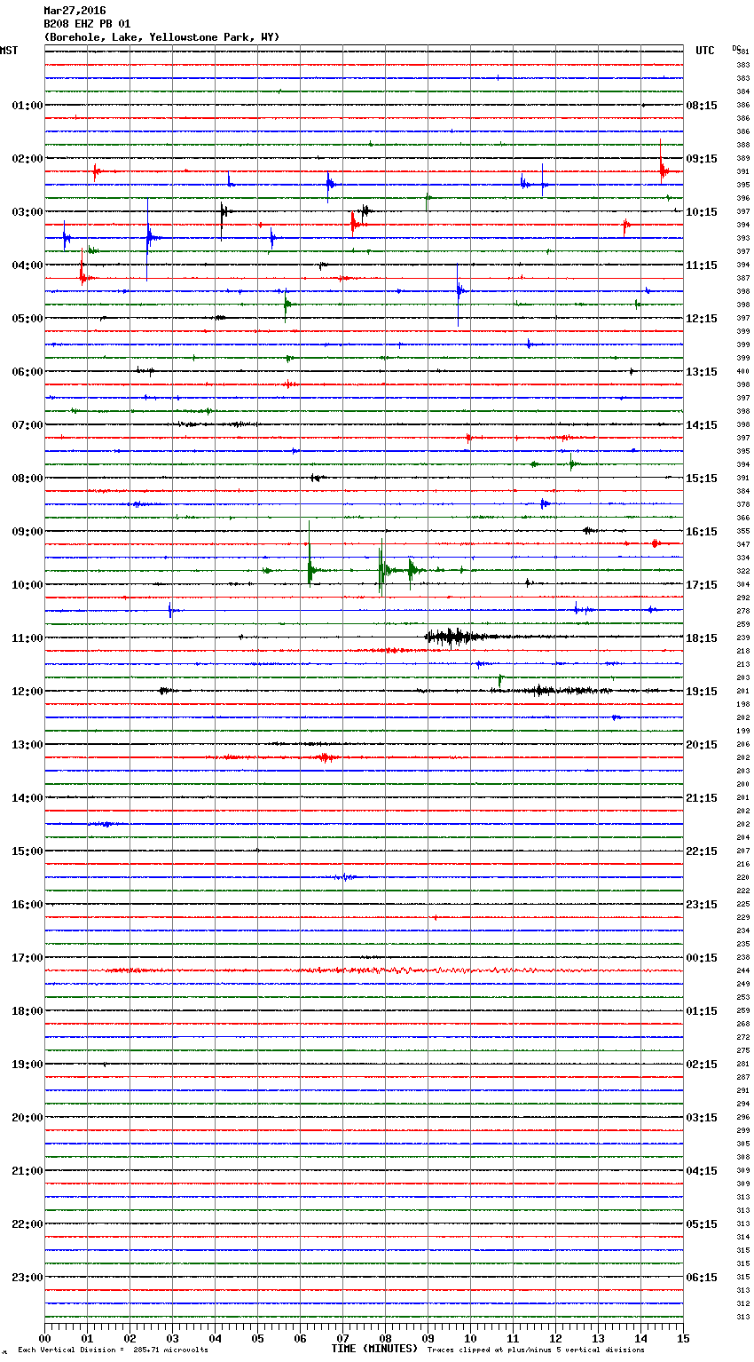
Task: Click the 17:15 UTC time label
Action: (x=702, y=585)
